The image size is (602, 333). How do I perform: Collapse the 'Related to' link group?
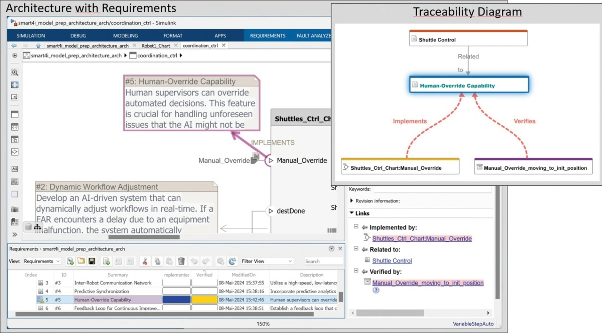pos(356,249)
